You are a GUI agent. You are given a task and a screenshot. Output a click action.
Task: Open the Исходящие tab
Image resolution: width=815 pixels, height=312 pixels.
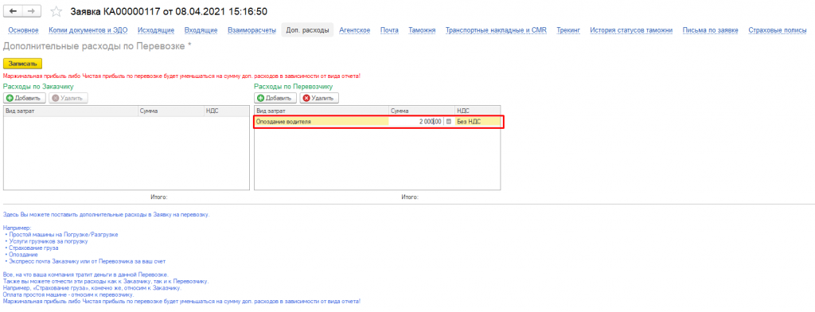156,30
